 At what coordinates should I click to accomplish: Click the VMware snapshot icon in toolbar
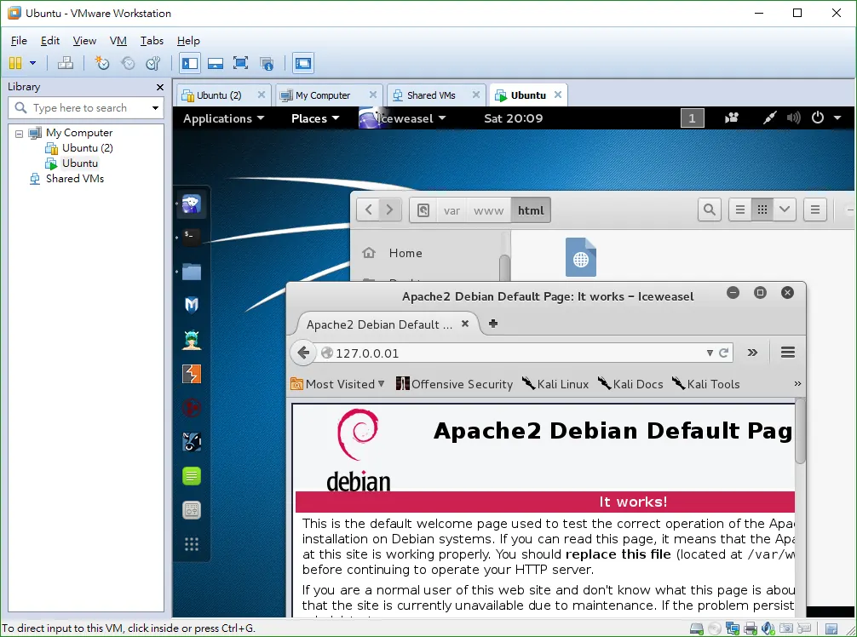tap(102, 63)
